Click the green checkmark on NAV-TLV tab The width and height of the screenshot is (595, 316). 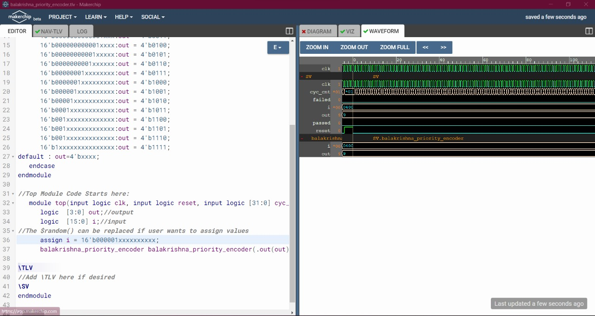pyautogui.click(x=38, y=31)
